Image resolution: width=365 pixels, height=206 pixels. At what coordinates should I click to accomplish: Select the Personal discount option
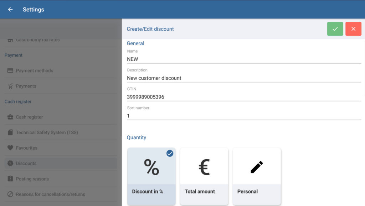pos(257,176)
